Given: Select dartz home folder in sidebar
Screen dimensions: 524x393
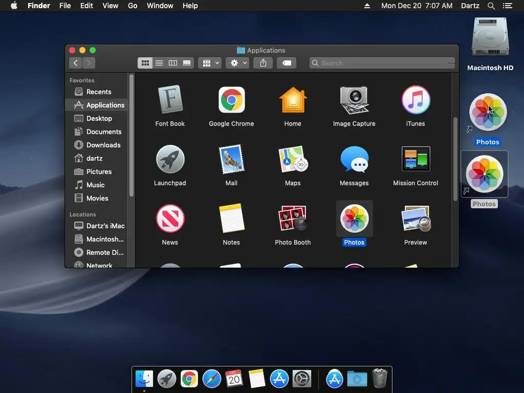Looking at the screenshot, I should click(x=97, y=158).
